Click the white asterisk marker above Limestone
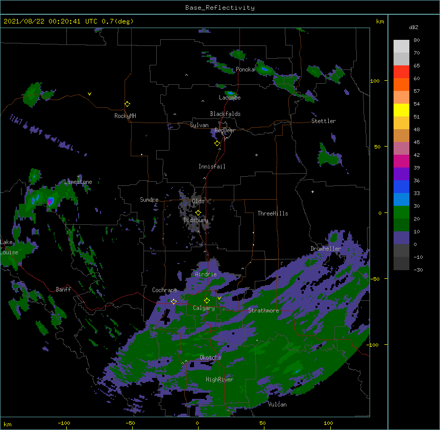The height and width of the screenshot is (430, 440). 78,177
